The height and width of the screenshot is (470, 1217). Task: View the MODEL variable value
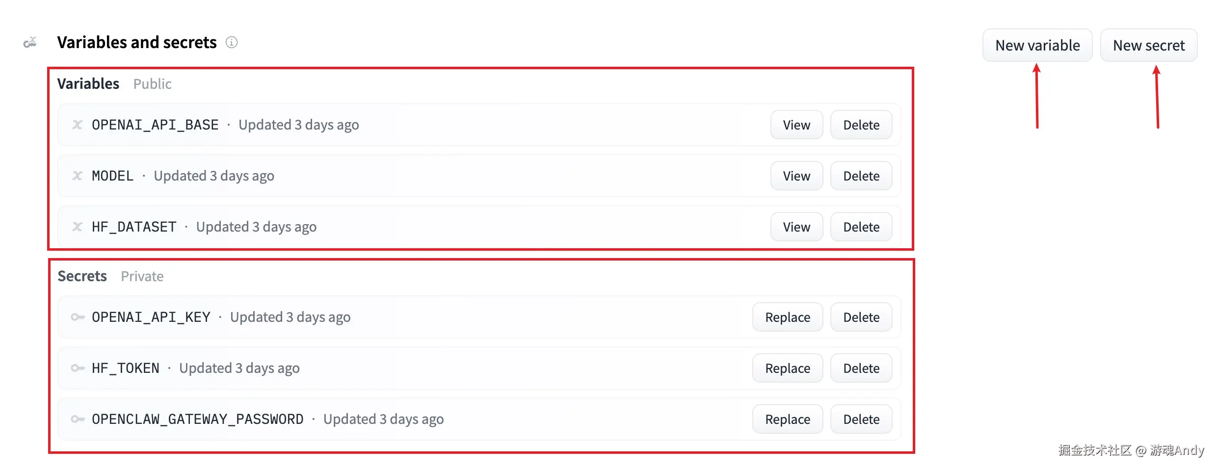point(796,176)
